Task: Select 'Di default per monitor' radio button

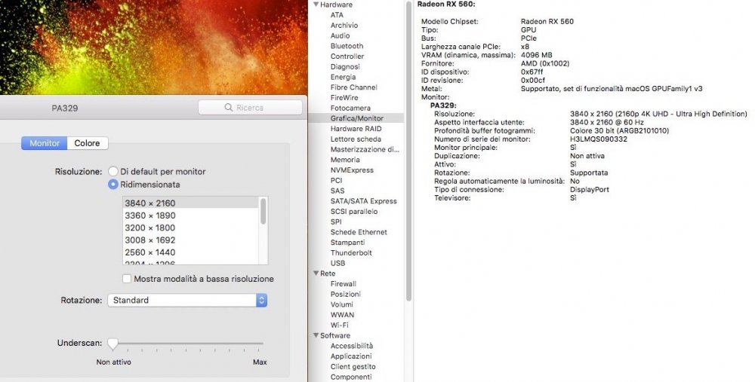Action: click(113, 171)
